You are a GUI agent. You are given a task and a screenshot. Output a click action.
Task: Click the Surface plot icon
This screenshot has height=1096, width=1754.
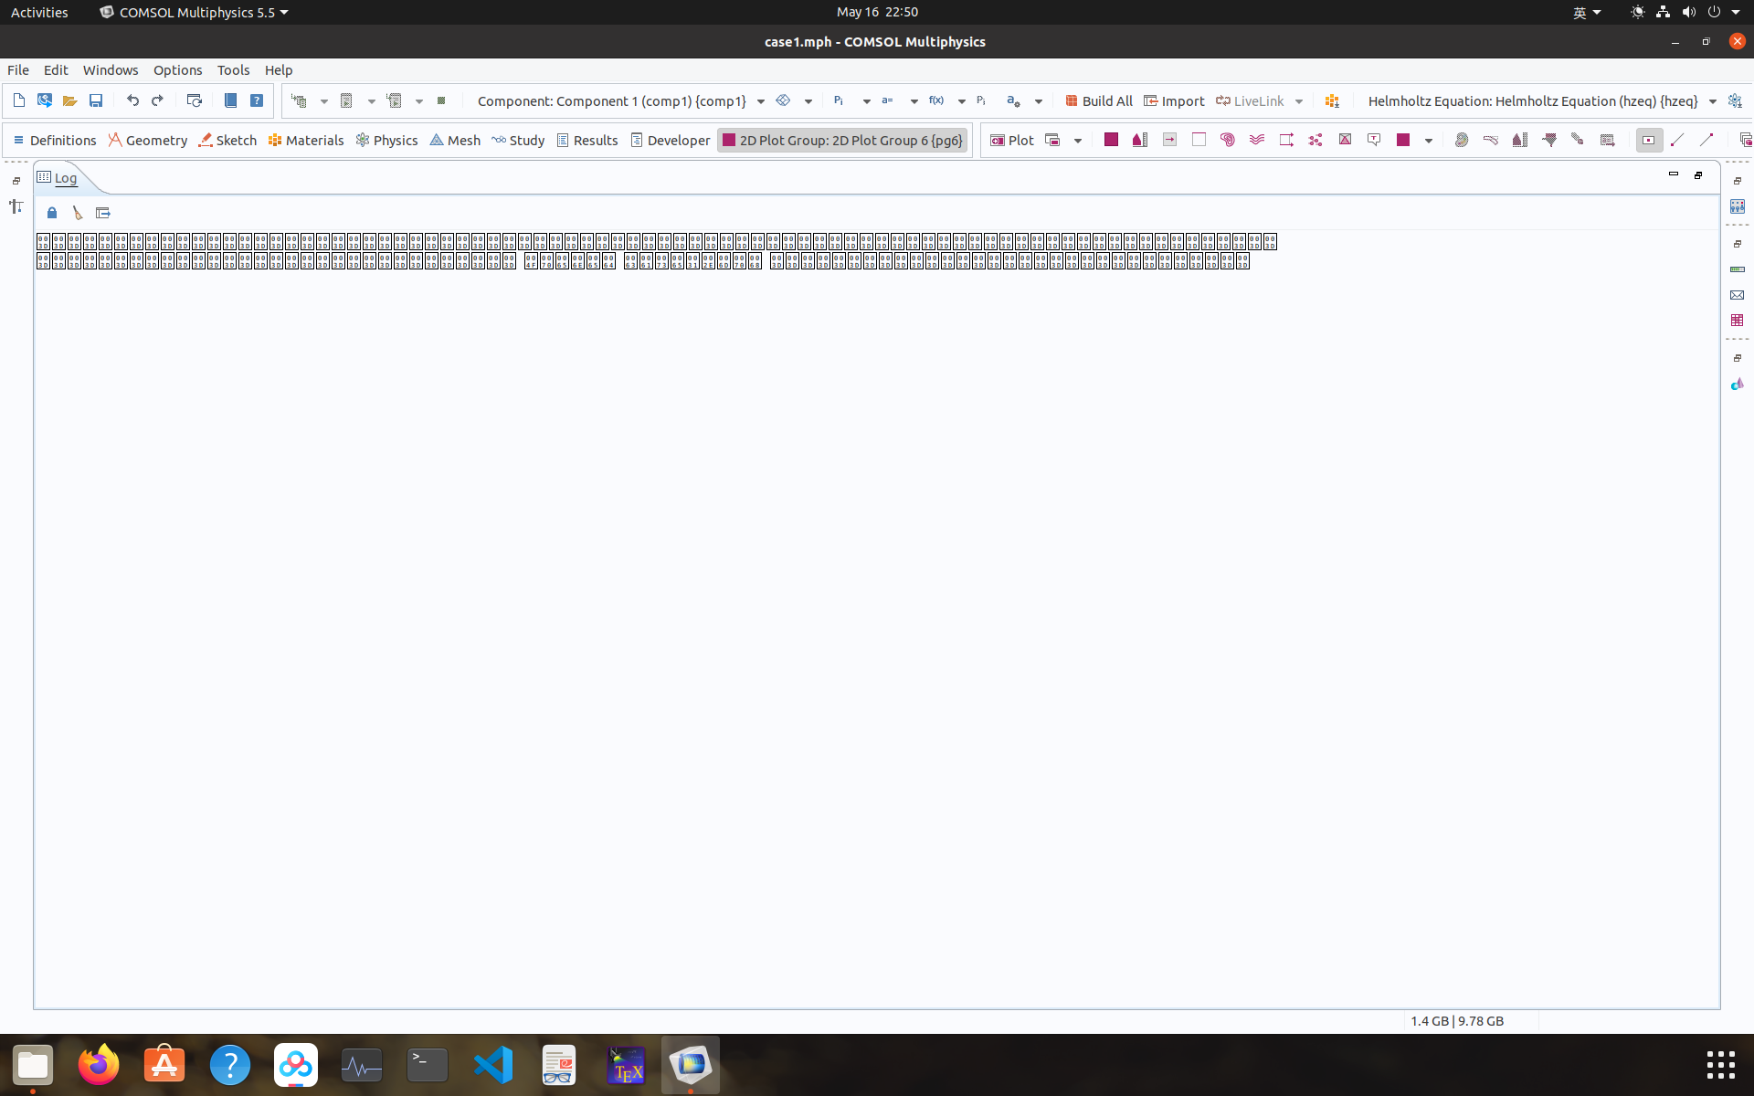[x=1111, y=140]
